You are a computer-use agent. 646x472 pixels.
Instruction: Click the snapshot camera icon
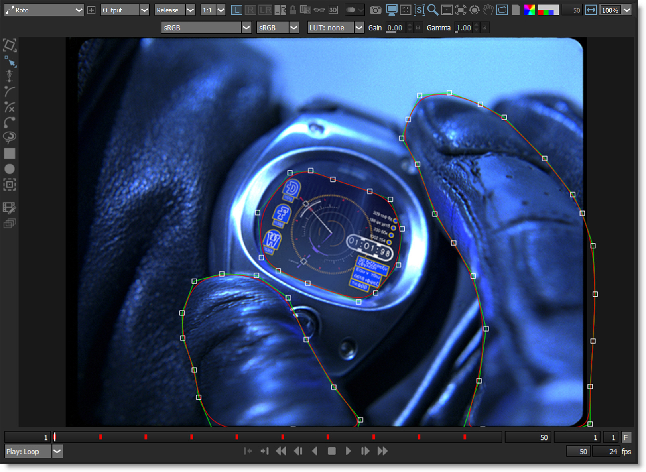point(375,10)
